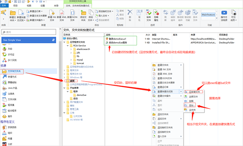The image size is (243, 146).
Task: Choose New XML File in context menu
Action: (167, 74)
